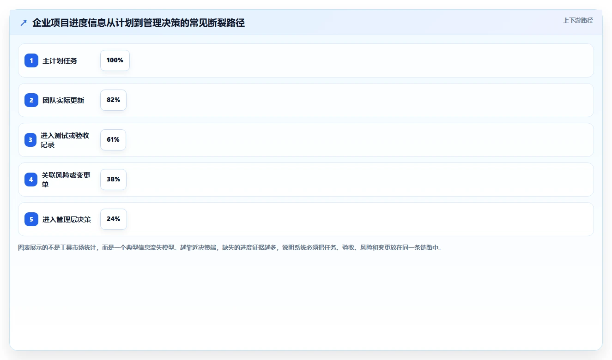Image resolution: width=612 pixels, height=360 pixels.
Task: Click the step 3 number badge
Action: coord(30,140)
